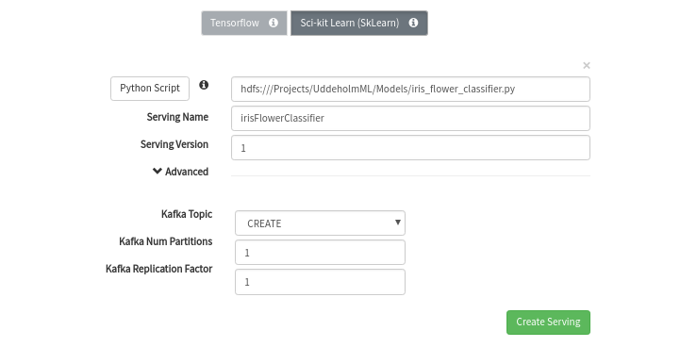Click the Serving Name label
The height and width of the screenshot is (347, 697).
click(177, 117)
